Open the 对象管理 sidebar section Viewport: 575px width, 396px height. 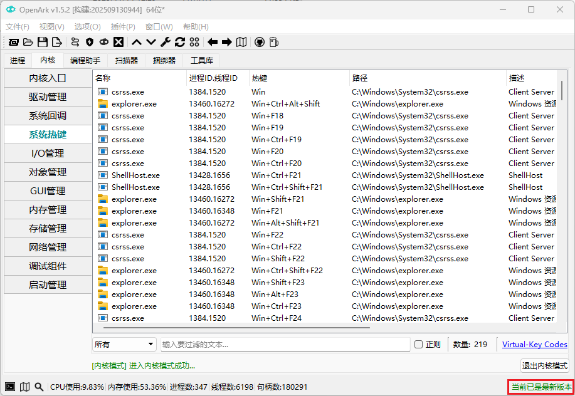[x=48, y=172]
